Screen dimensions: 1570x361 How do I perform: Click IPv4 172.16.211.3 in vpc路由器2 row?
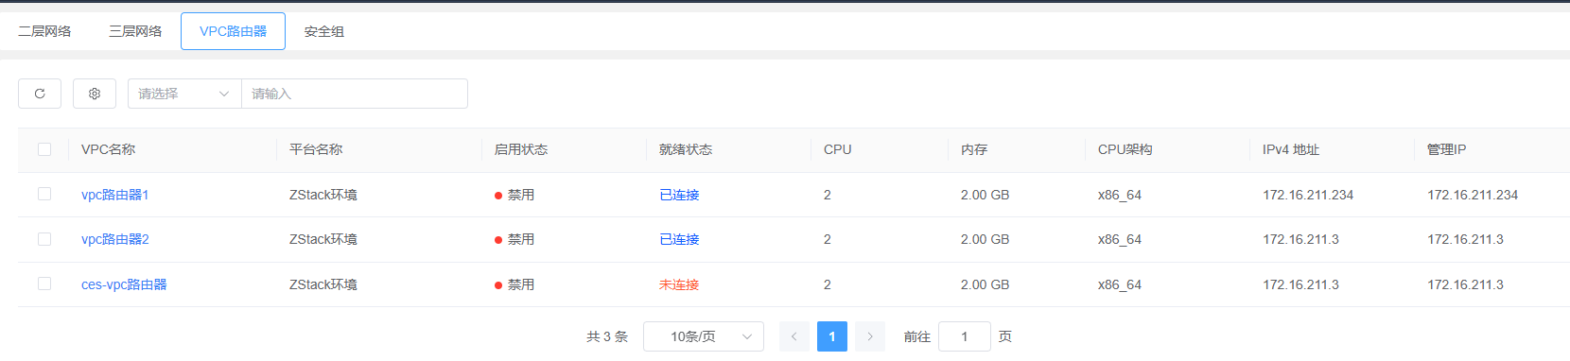pos(1301,239)
